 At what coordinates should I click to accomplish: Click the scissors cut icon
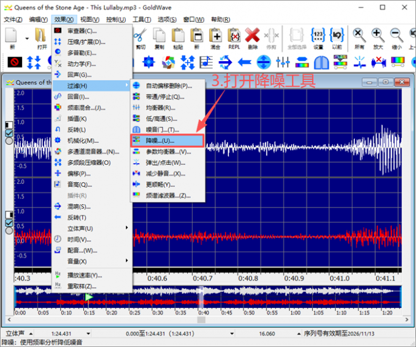(140, 35)
